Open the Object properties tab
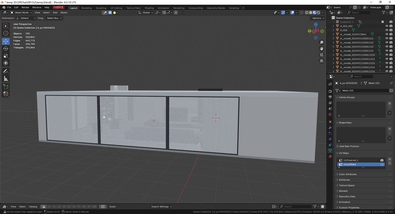 tap(330, 121)
